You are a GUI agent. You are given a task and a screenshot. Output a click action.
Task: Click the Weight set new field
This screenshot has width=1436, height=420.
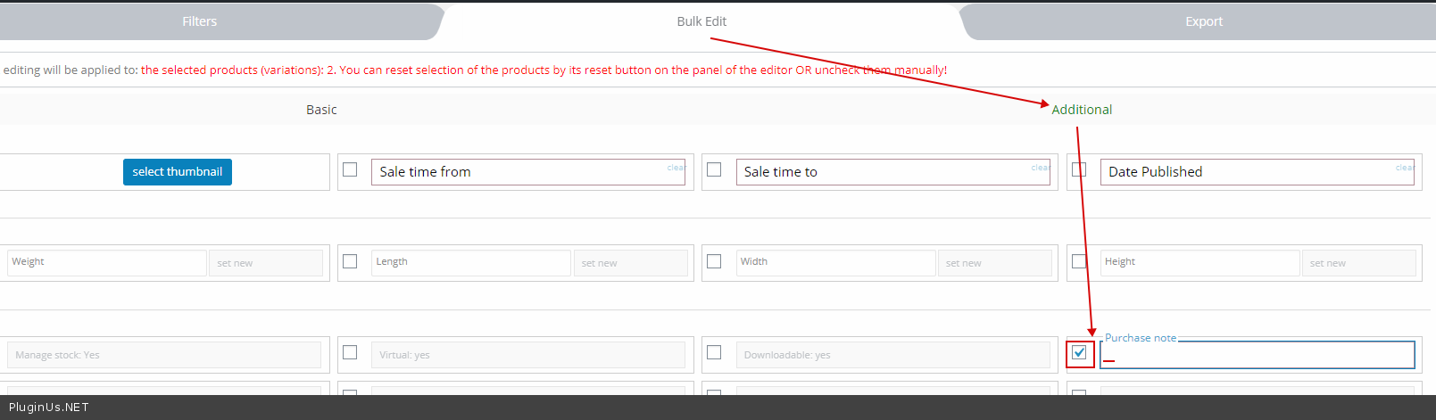point(265,263)
